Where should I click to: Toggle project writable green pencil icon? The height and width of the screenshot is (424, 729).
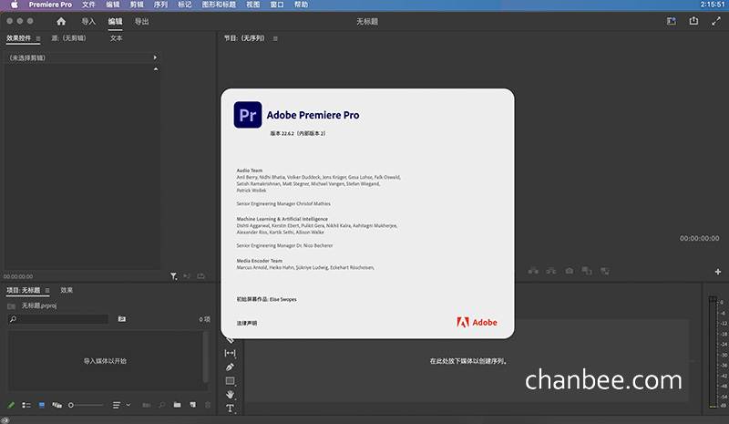(11, 405)
